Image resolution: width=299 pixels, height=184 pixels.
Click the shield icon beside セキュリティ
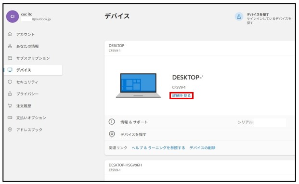(x=10, y=82)
